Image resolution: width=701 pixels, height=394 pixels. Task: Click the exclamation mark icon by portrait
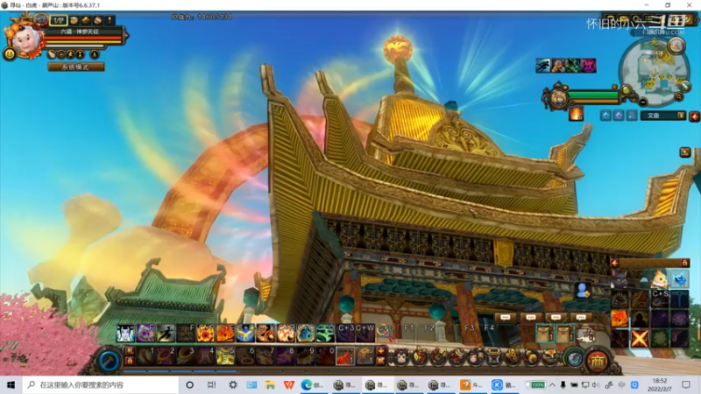point(110,20)
